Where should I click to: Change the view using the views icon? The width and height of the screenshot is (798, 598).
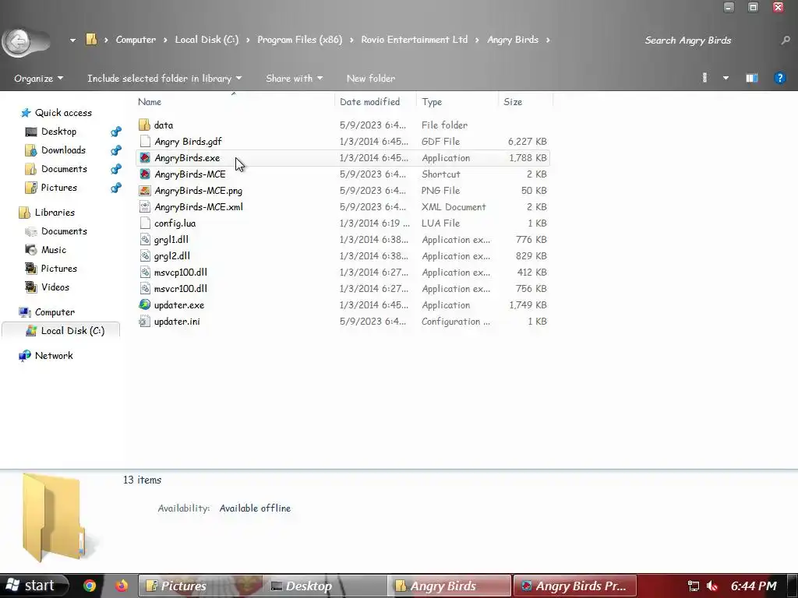coord(704,78)
